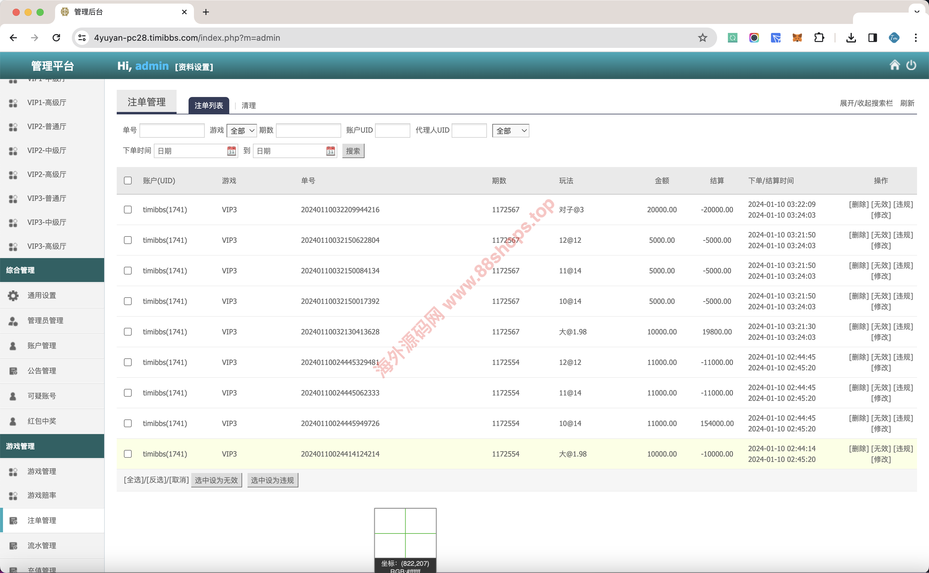Check the row for order 20240110032209944216

[128, 210]
